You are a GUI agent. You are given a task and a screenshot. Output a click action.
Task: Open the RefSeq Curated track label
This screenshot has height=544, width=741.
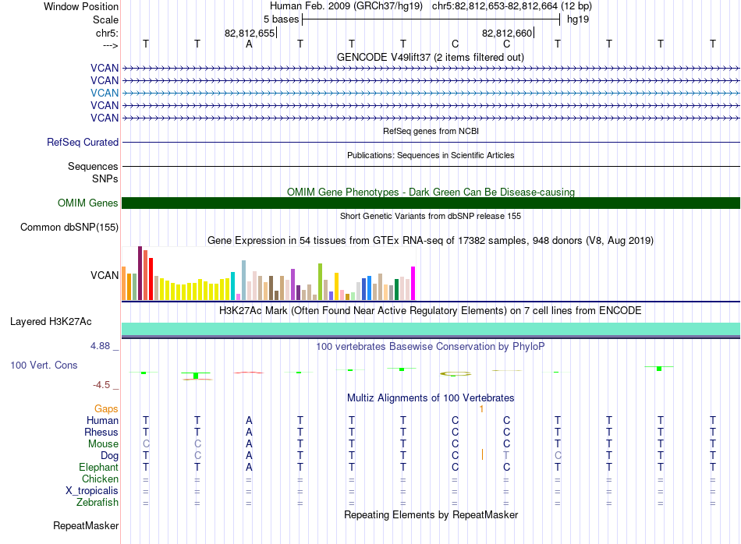(83, 142)
